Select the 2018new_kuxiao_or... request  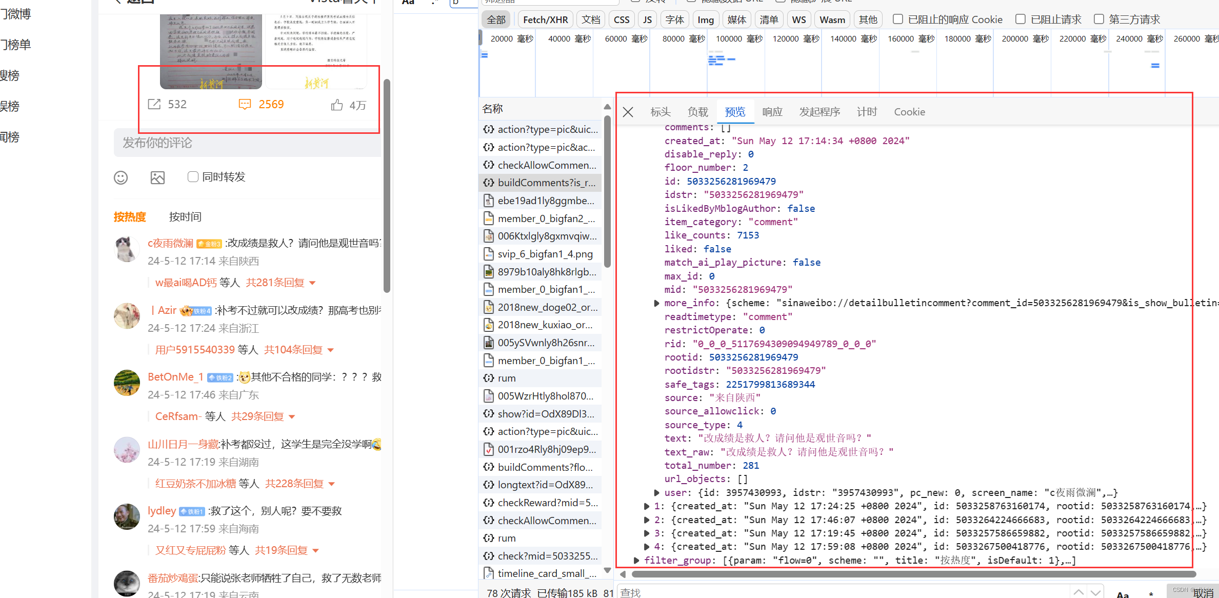coord(540,325)
